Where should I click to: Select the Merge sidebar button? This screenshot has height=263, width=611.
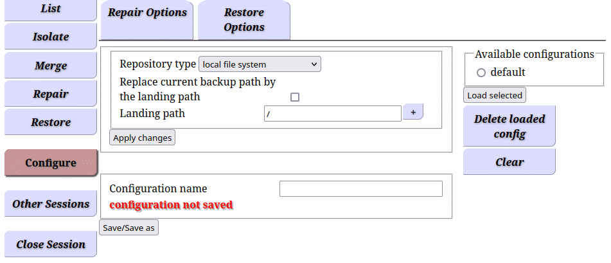(51, 66)
